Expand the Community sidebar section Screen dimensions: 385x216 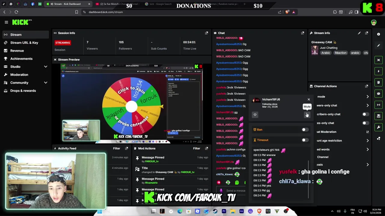pyautogui.click(x=45, y=82)
